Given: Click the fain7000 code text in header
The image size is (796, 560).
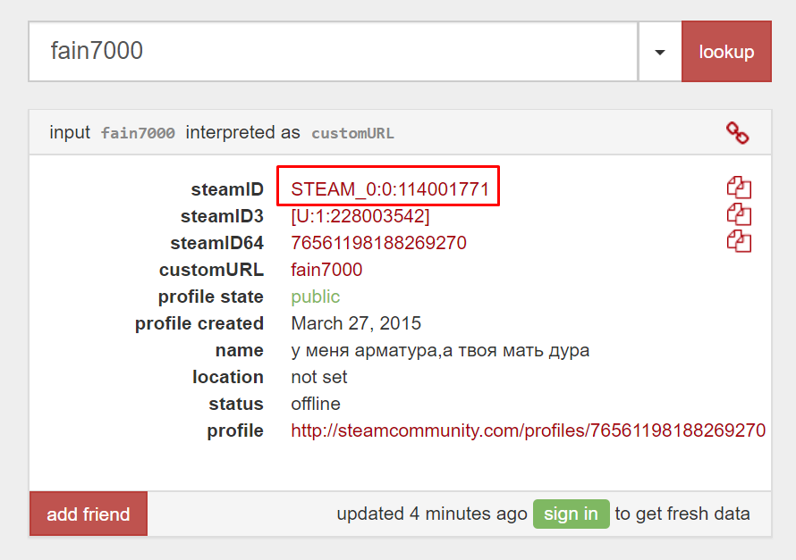Looking at the screenshot, I should [138, 133].
